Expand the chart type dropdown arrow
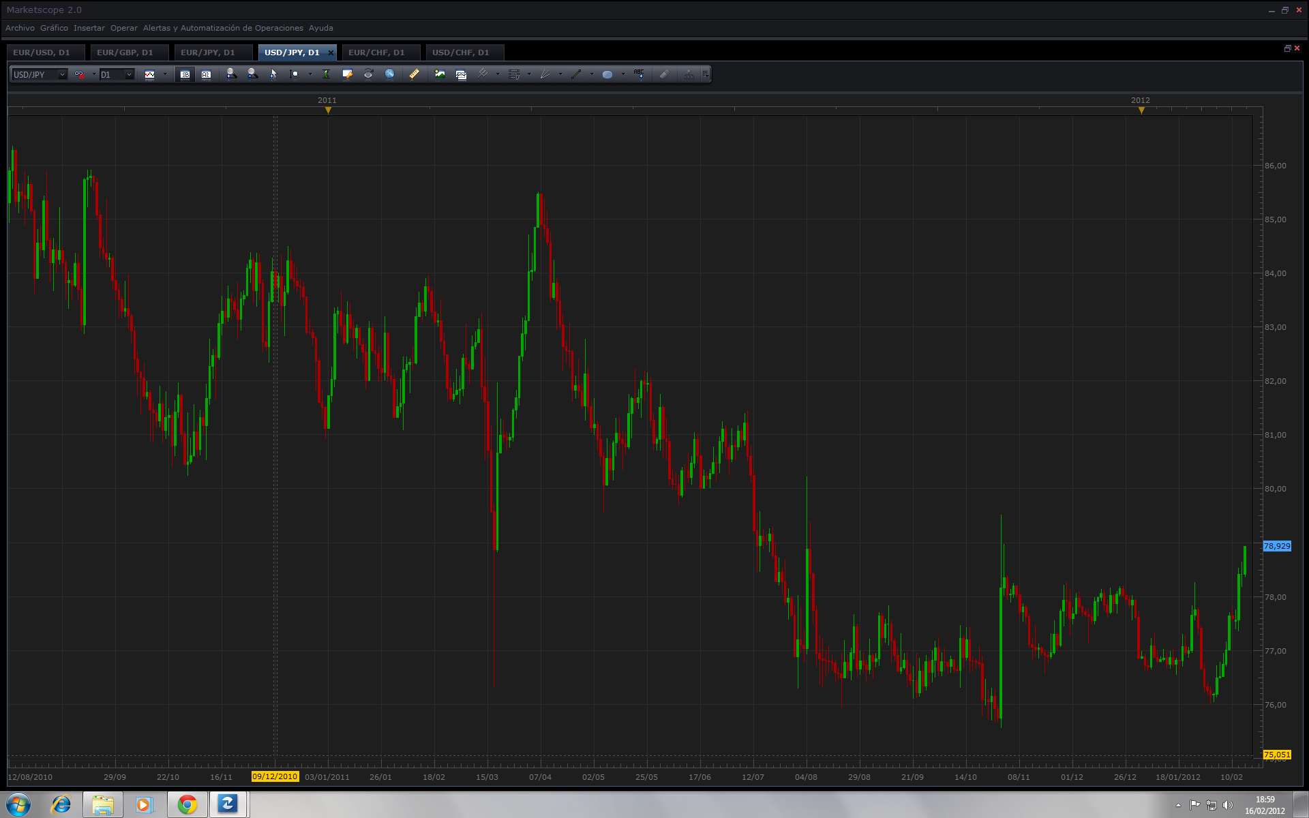This screenshot has height=818, width=1309. [165, 74]
